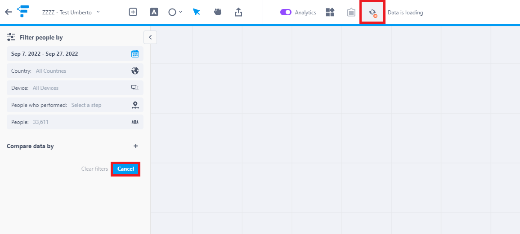Open the People 33,611 filter
This screenshot has width=520, height=234.
[x=75, y=122]
